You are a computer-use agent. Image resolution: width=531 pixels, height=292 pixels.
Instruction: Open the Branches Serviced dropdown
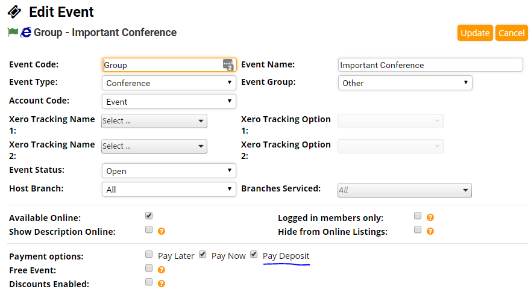point(404,190)
